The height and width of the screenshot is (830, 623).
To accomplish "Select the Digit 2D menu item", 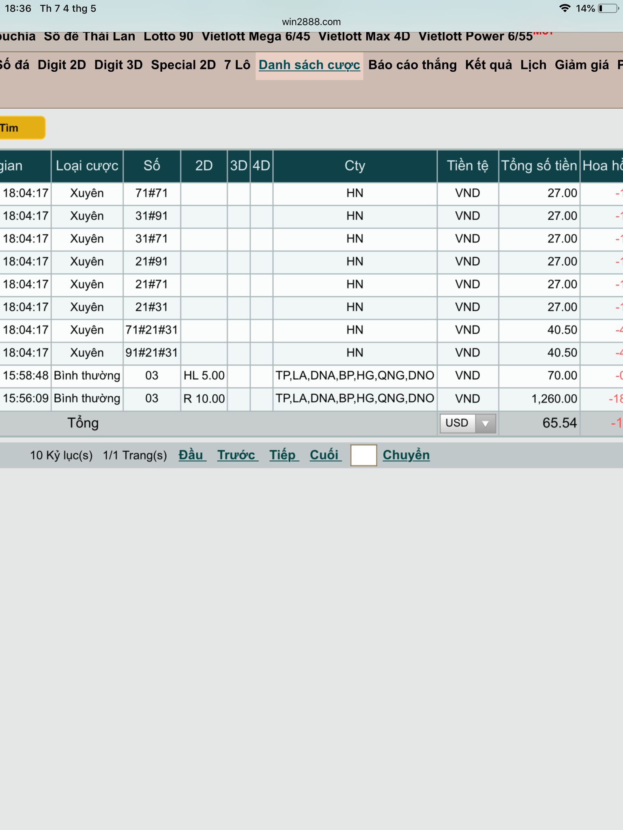I will [x=62, y=65].
